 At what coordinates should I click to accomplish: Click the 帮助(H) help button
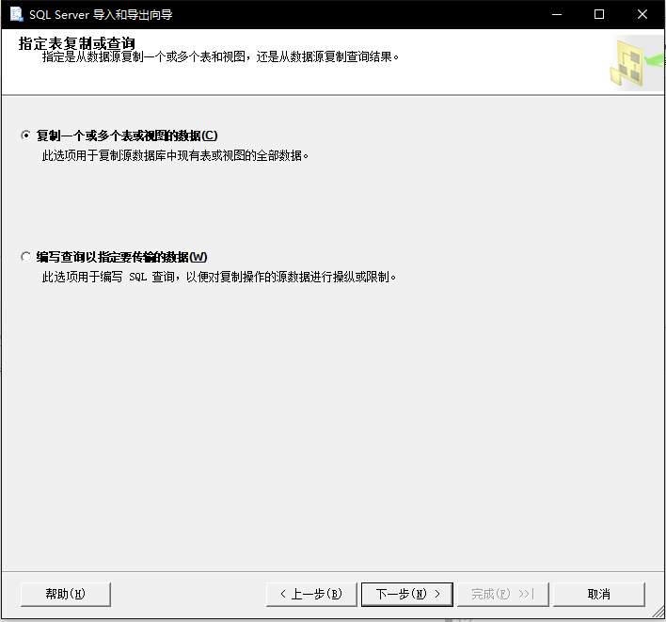pos(66,594)
